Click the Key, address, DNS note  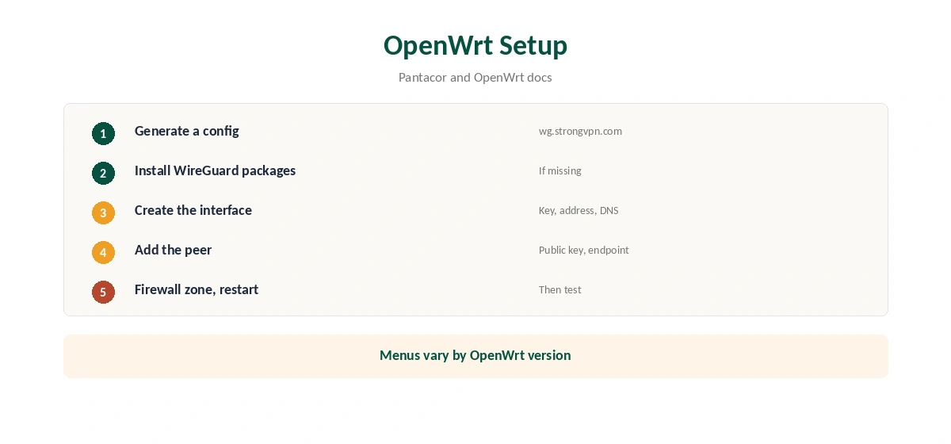pos(579,211)
